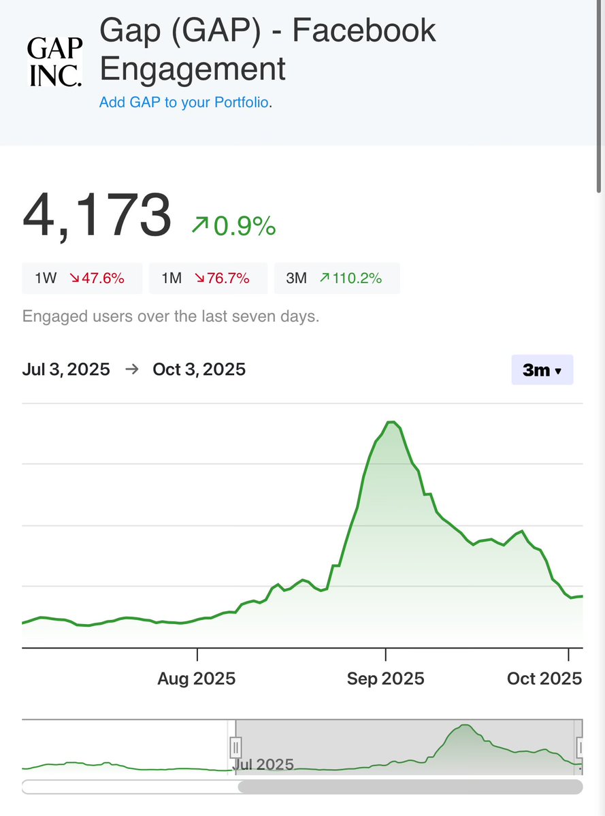This screenshot has height=816, width=605.
Task: Click the shaded selection in the mini navigator chart
Action: 408,747
